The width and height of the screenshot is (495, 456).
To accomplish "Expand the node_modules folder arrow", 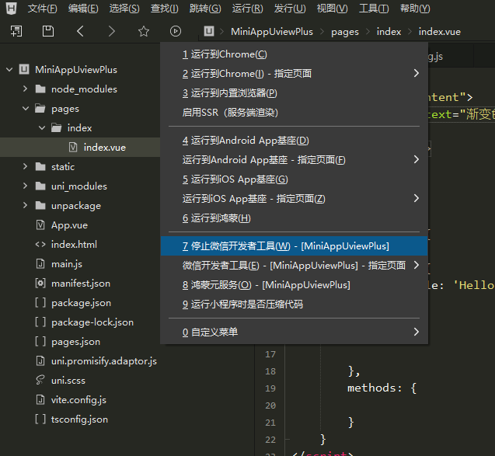I will pos(25,89).
